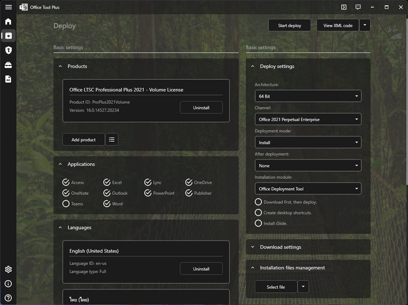This screenshot has height=305, width=408.
Task: Open the After deployment dropdown
Action: point(308,166)
